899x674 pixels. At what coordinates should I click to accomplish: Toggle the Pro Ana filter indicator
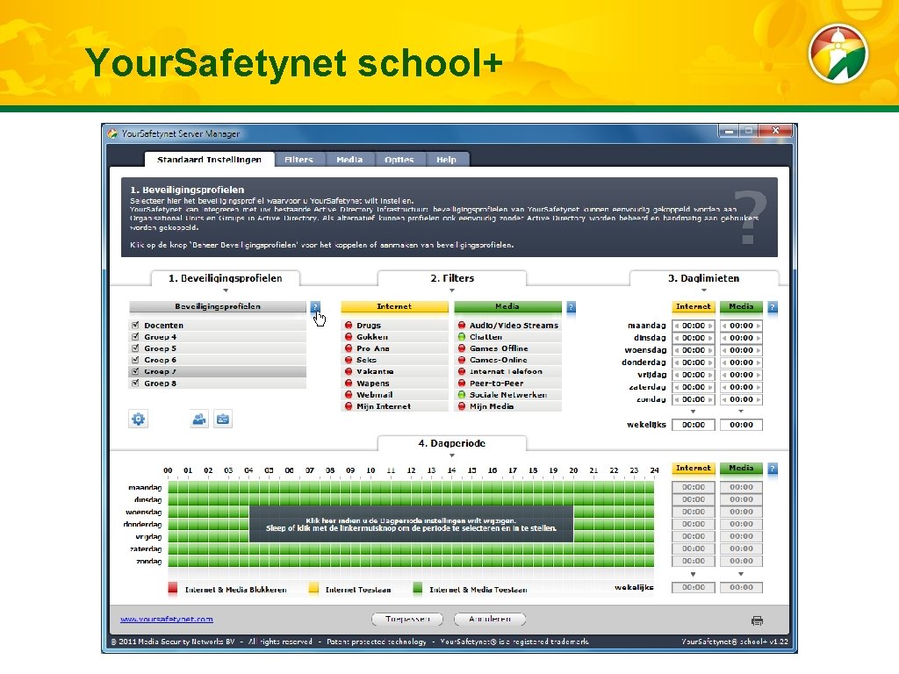[x=349, y=348]
